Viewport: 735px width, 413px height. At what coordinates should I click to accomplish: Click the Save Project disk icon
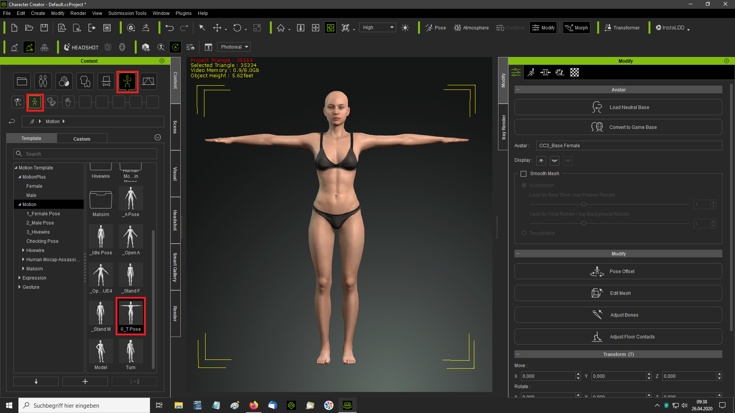[44, 28]
